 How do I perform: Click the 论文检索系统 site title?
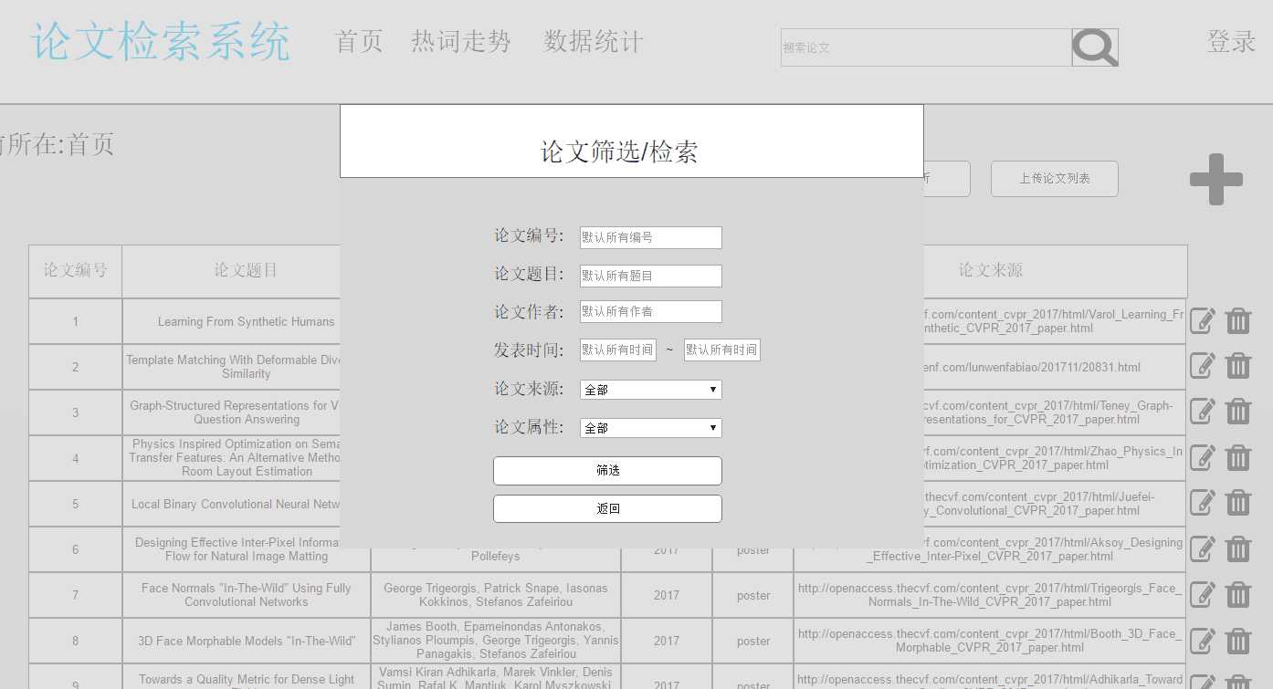[x=161, y=42]
